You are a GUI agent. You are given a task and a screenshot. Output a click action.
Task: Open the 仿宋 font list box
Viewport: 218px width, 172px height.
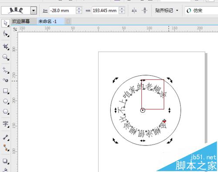201,10
